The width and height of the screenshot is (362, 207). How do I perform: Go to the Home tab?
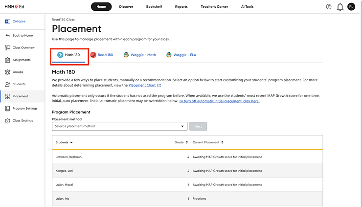pyautogui.click(x=101, y=7)
